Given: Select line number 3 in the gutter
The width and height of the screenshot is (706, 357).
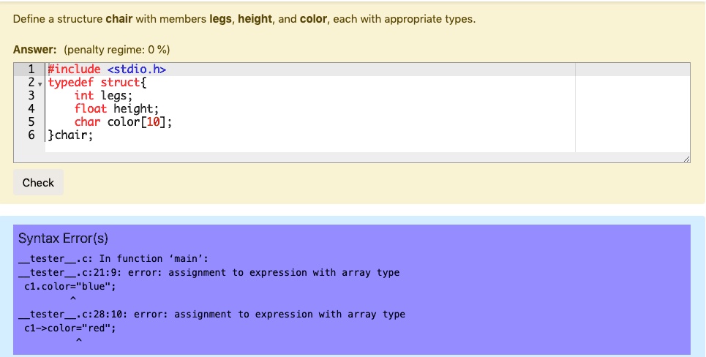Looking at the screenshot, I should click(x=31, y=96).
